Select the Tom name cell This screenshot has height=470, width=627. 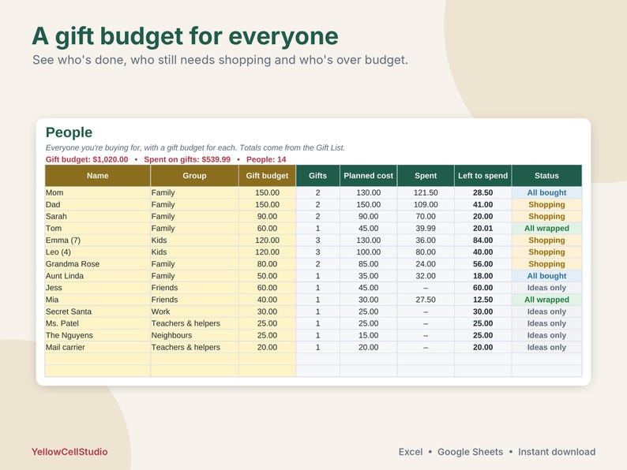(98, 229)
